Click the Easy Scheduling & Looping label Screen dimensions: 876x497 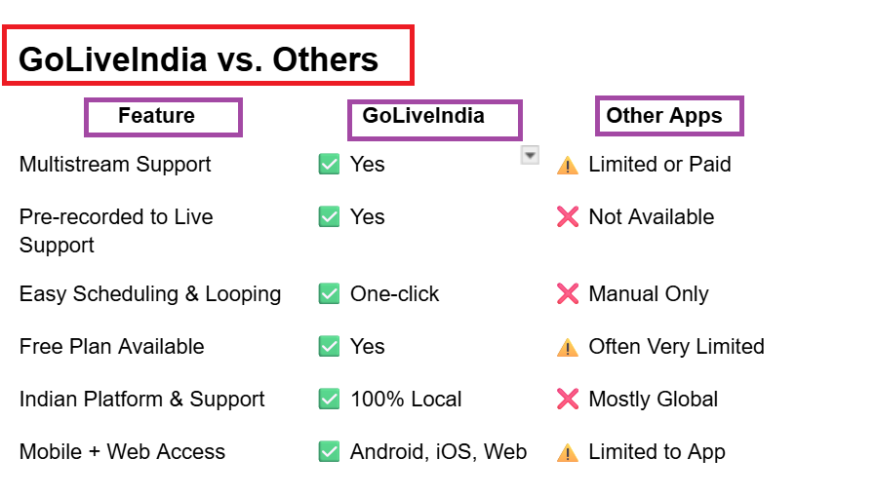pyautogui.click(x=150, y=294)
